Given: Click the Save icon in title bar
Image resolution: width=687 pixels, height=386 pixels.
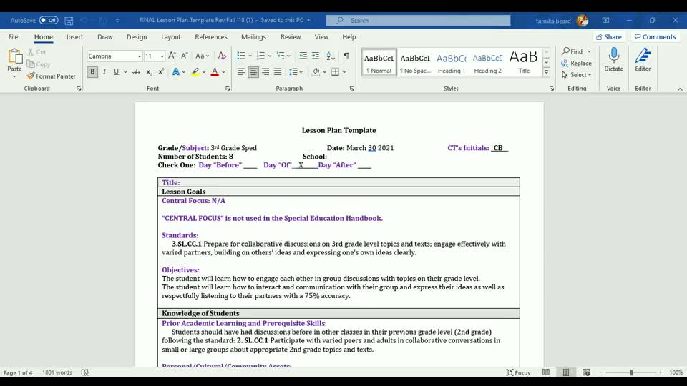Looking at the screenshot, I should tap(69, 21).
